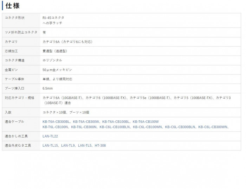Viewport: 246px width, 189px height.
Task: Open the KB-T6A-CB300W cable link
Action: pos(86,122)
